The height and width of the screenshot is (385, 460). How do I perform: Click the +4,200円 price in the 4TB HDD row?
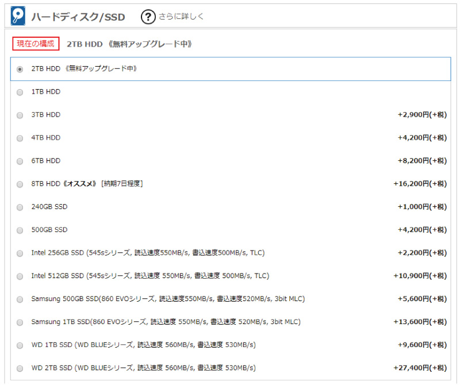tap(422, 137)
